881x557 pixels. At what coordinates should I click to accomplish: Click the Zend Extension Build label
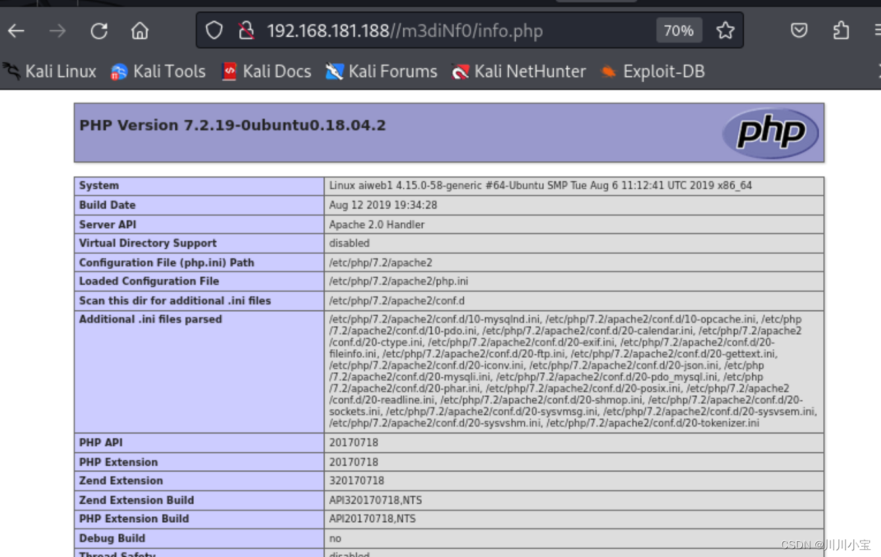pyautogui.click(x=137, y=500)
